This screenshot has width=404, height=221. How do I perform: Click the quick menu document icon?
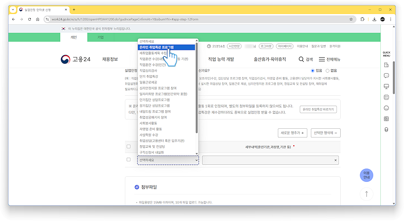[386, 65]
